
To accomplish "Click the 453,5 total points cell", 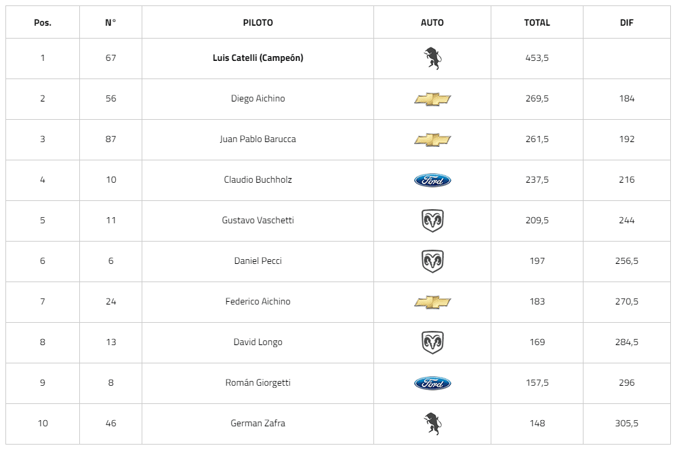I will coord(537,58).
